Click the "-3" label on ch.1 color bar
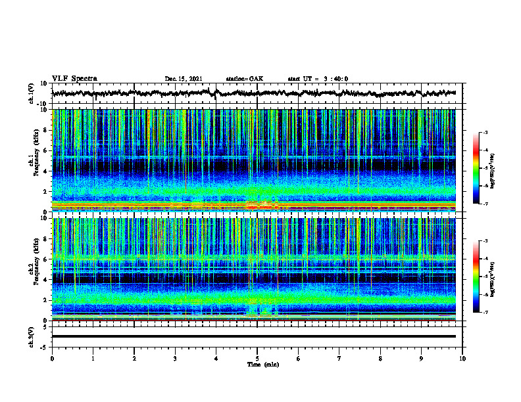This screenshot has width=521, height=402. click(x=485, y=132)
